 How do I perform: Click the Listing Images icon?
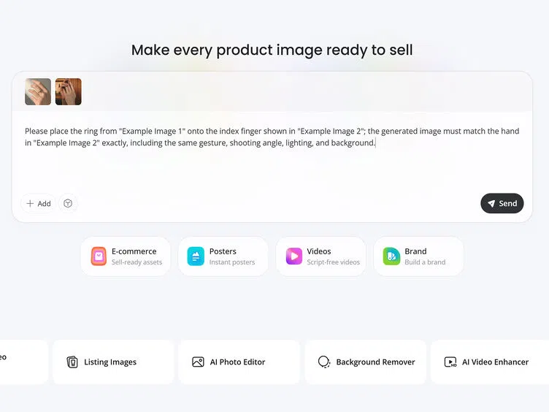[x=72, y=362]
